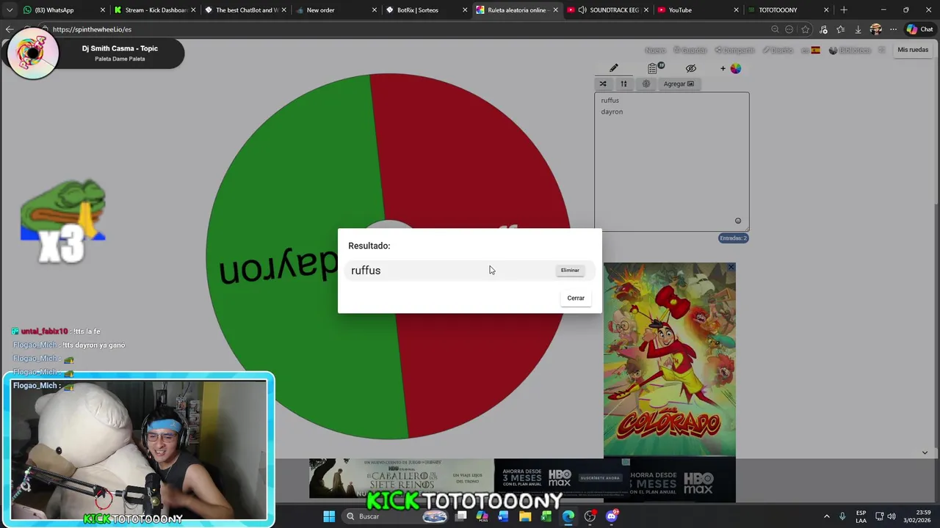Open the Windows Start menu
This screenshot has width=940, height=528.
pos(329,516)
